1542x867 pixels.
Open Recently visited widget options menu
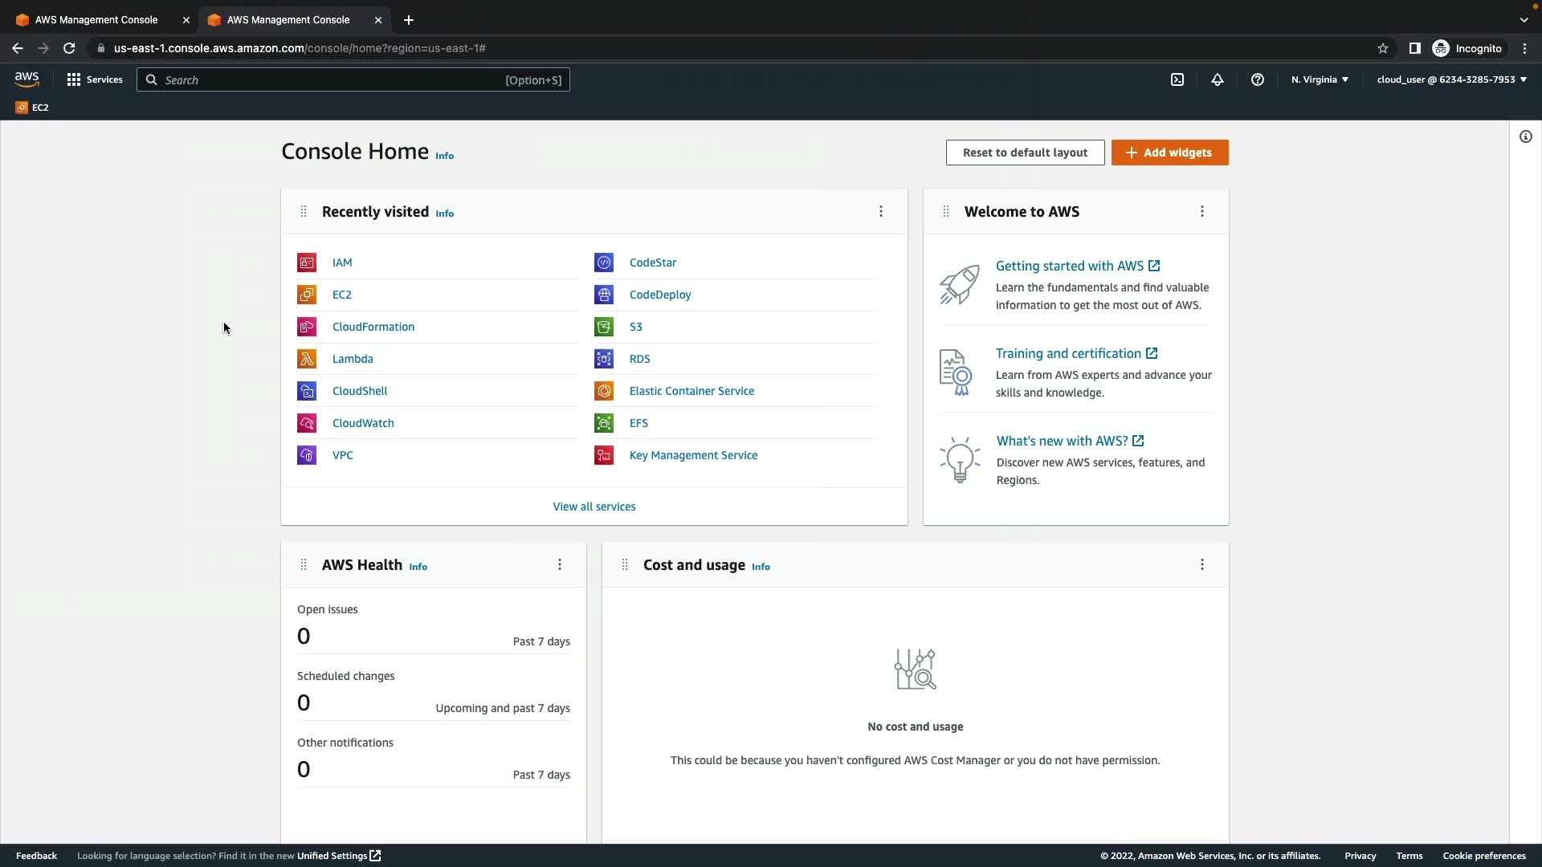pos(881,211)
